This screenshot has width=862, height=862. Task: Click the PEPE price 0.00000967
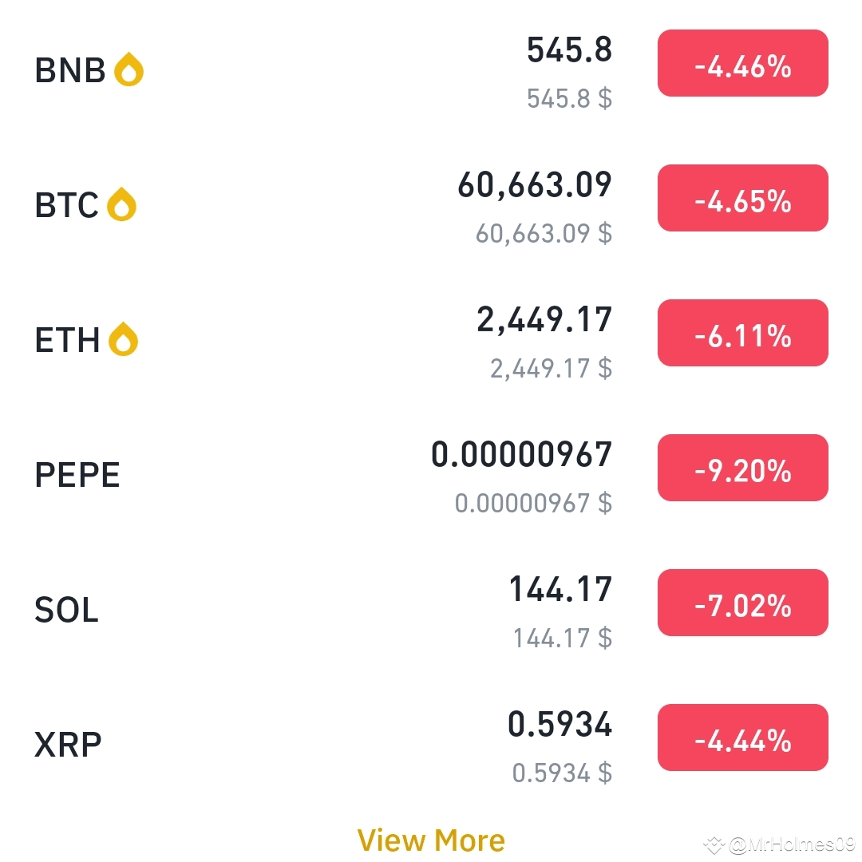[x=521, y=455]
